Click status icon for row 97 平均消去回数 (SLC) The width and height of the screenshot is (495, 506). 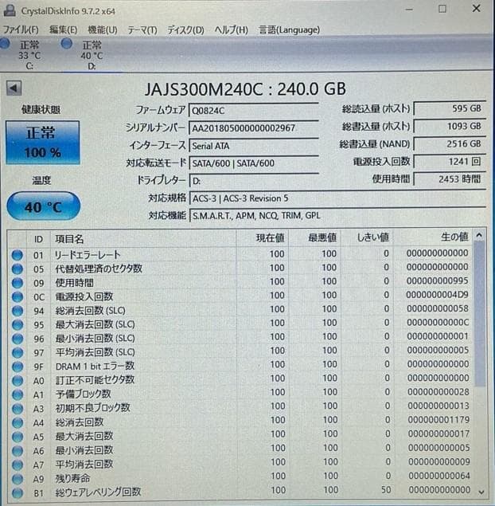[17, 352]
